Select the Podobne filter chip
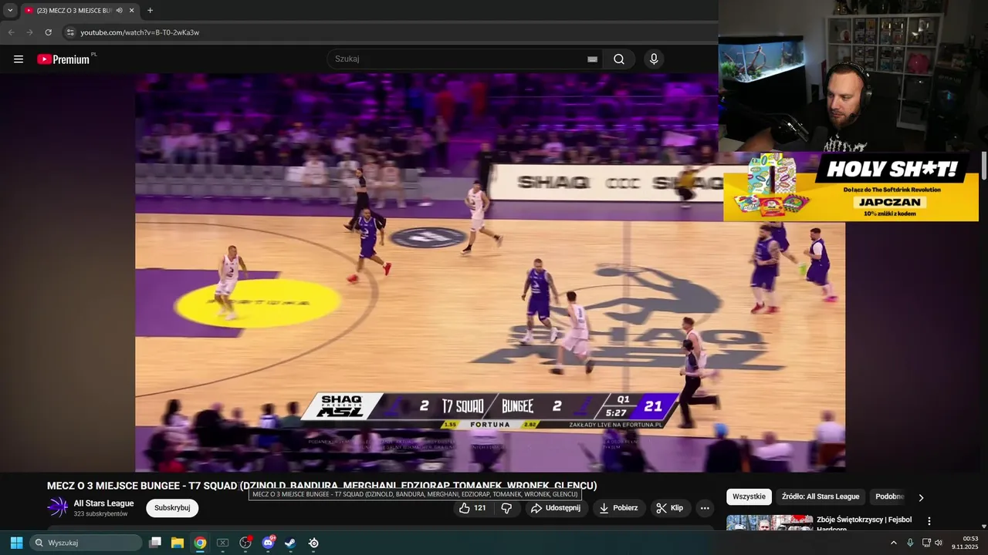The height and width of the screenshot is (555, 988). coord(889,497)
